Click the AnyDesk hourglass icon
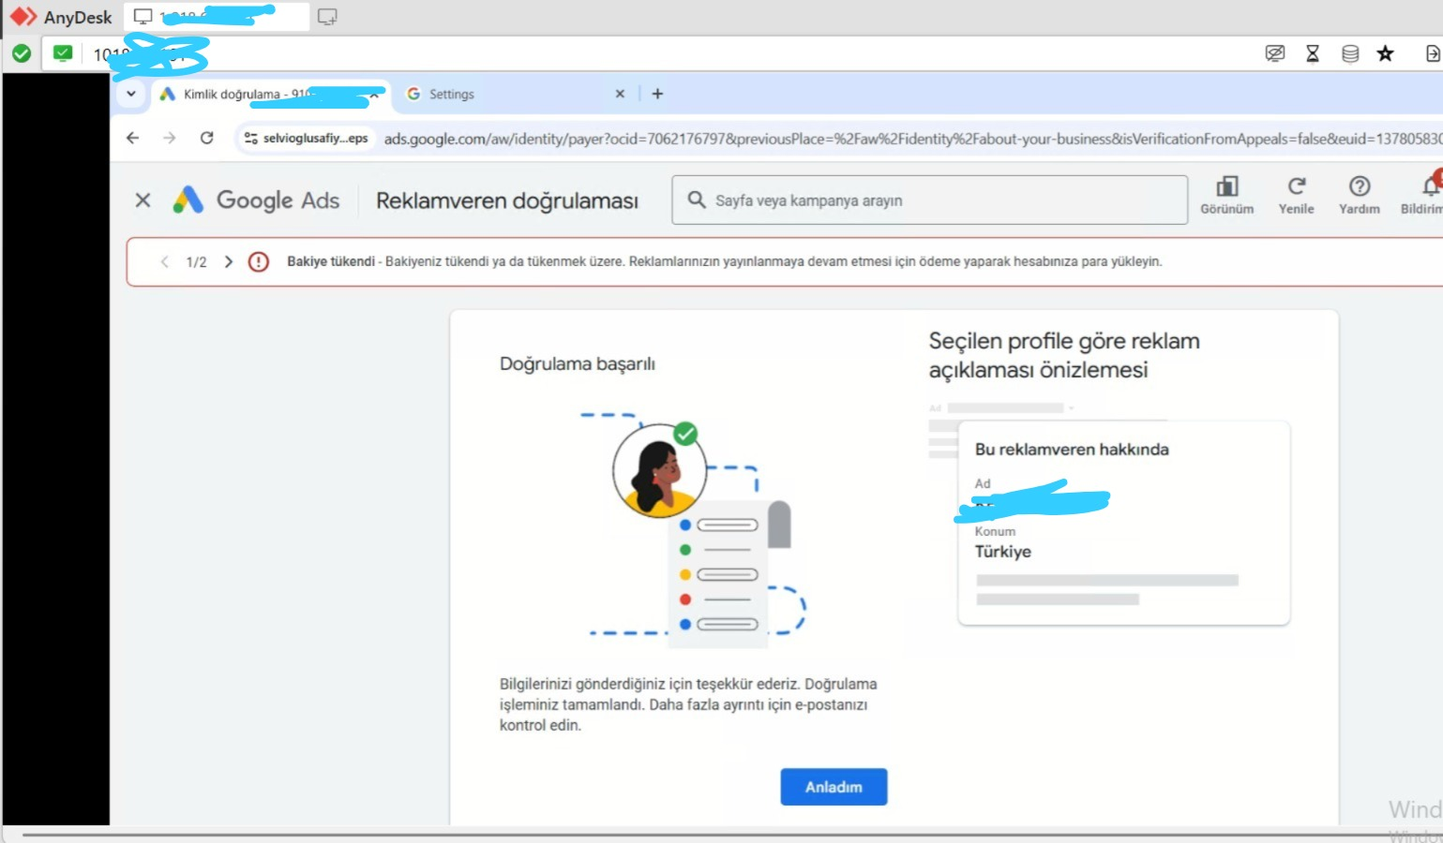Viewport: 1443px width, 843px height. (x=1313, y=53)
